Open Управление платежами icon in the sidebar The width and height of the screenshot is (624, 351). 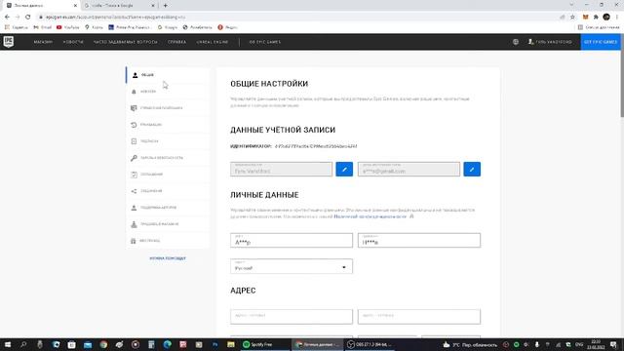(134, 108)
